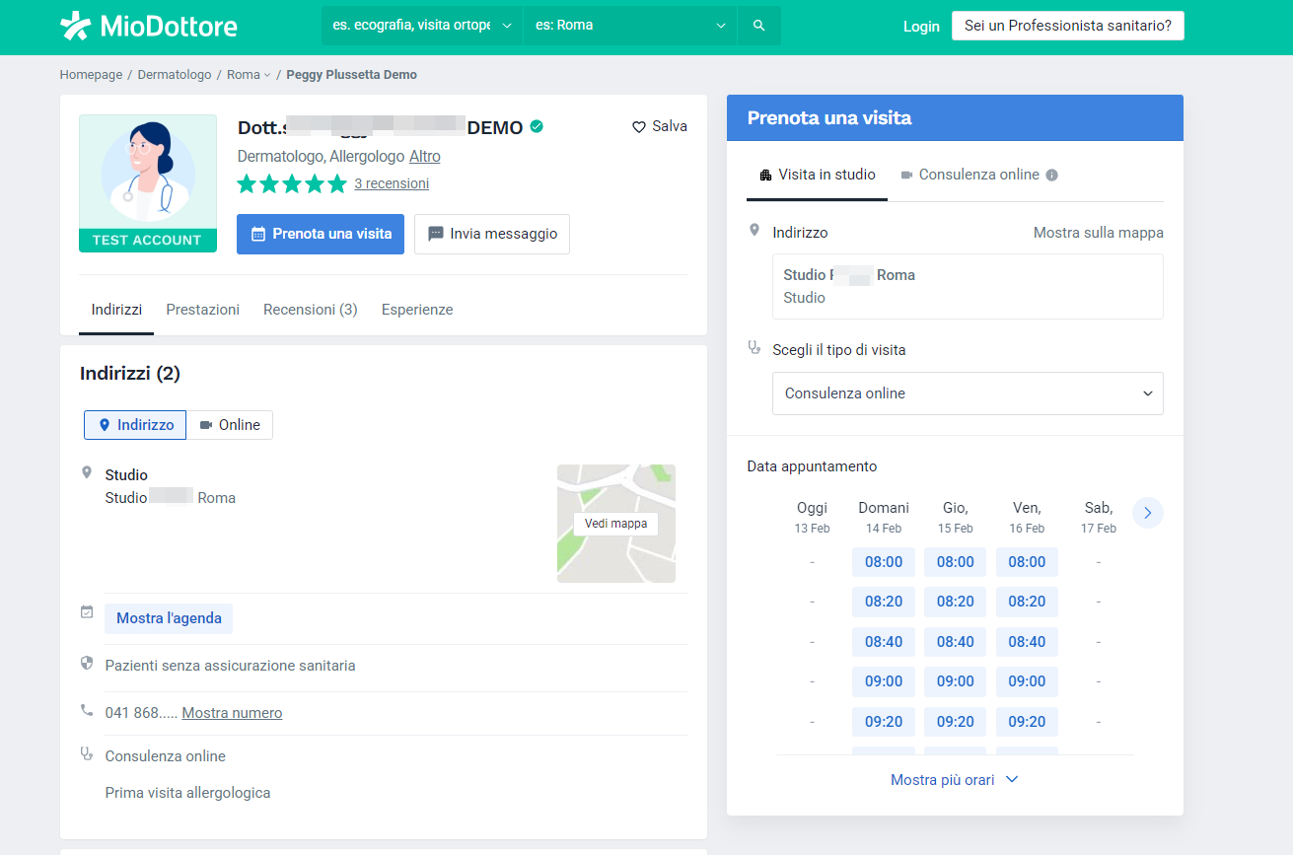Open the 'es: Roma' location dropdown
This screenshot has width=1293, height=855.
(628, 25)
